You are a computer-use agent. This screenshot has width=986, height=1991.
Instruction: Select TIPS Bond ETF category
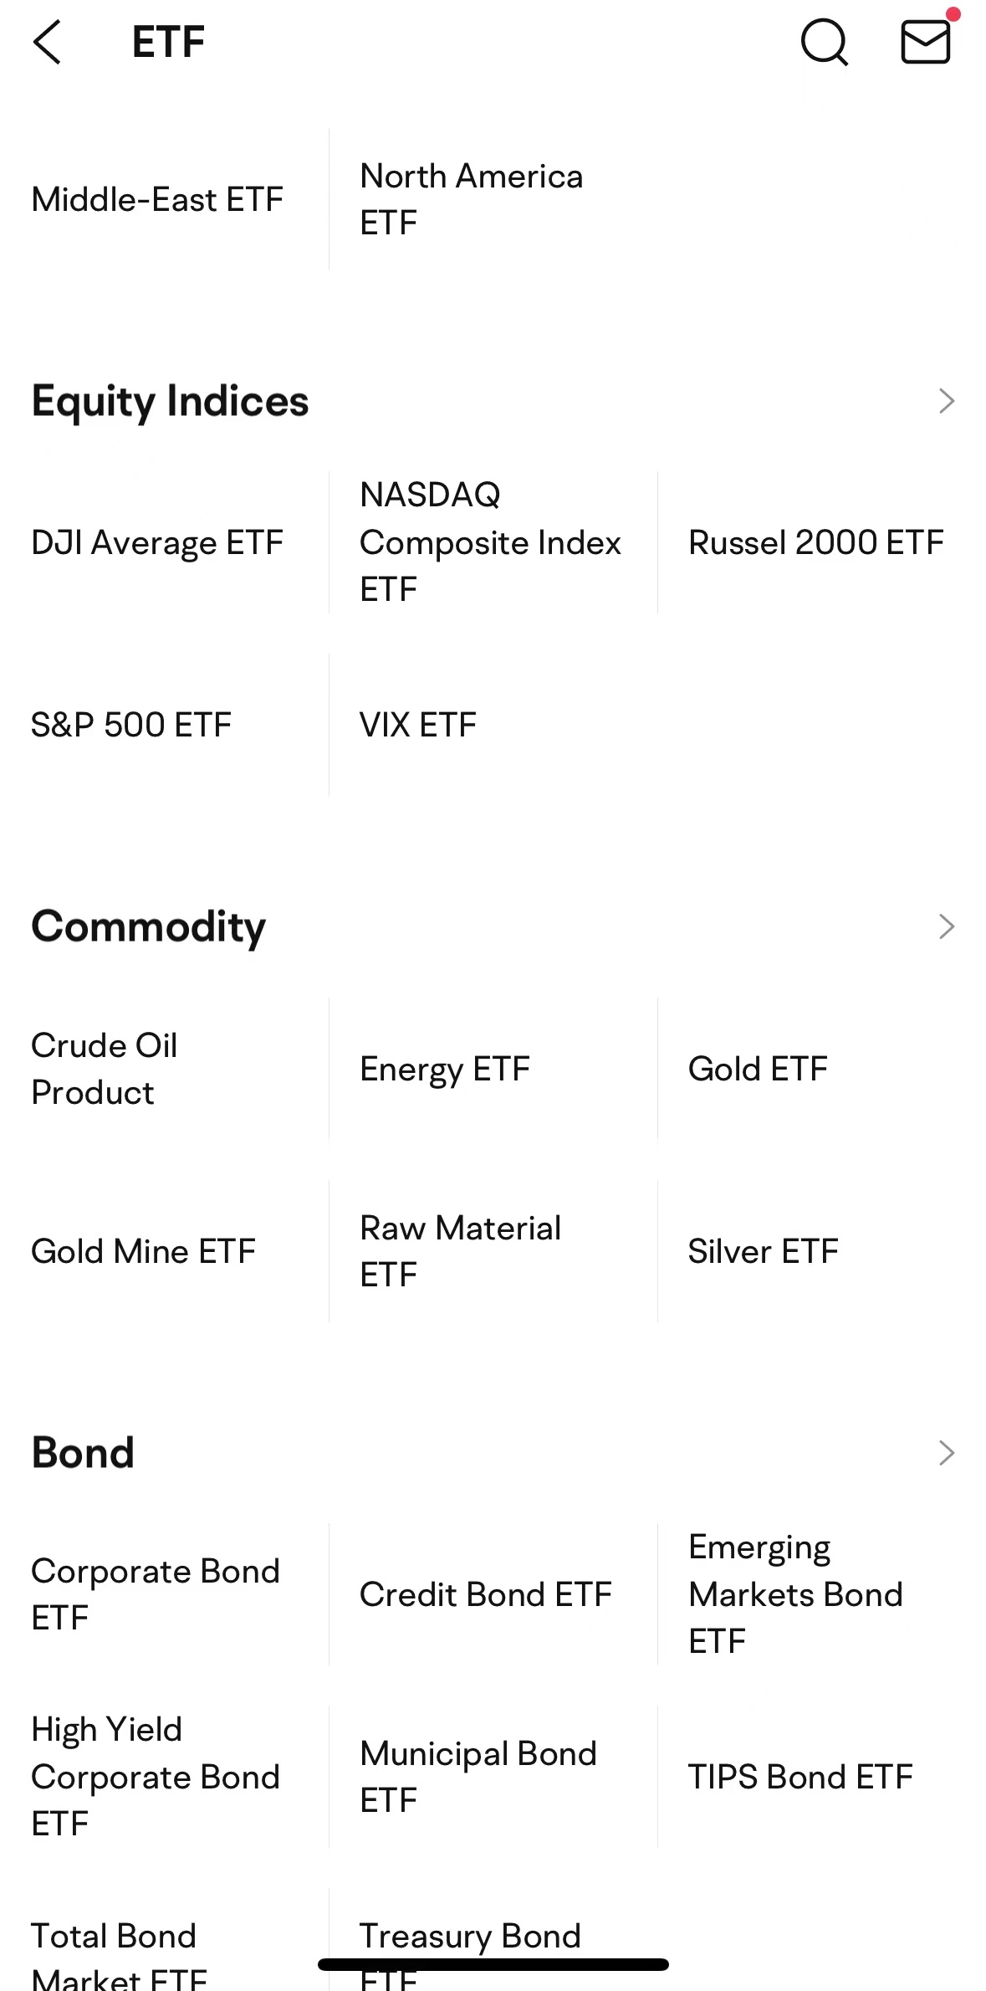[800, 1777]
